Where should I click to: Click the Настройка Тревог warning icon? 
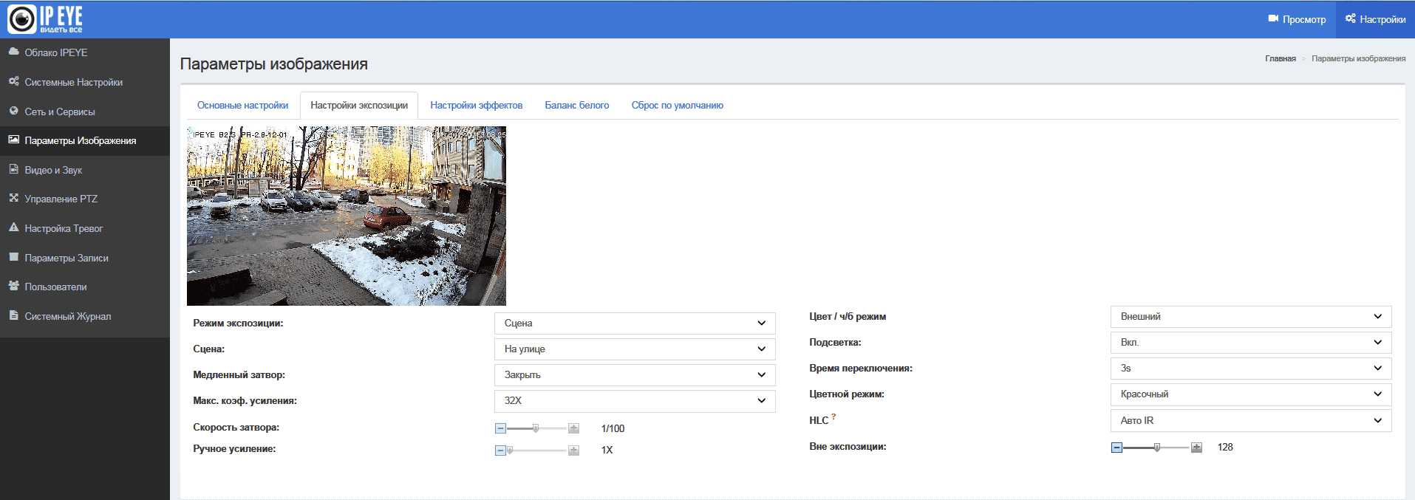coord(13,227)
